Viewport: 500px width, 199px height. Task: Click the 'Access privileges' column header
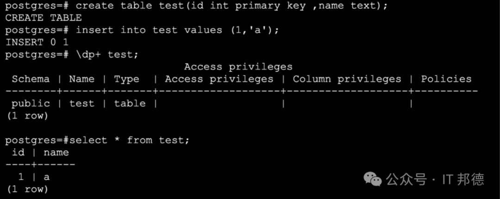tap(219, 80)
